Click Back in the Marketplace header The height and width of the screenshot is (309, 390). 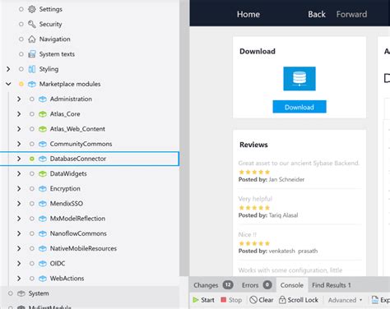[317, 14]
